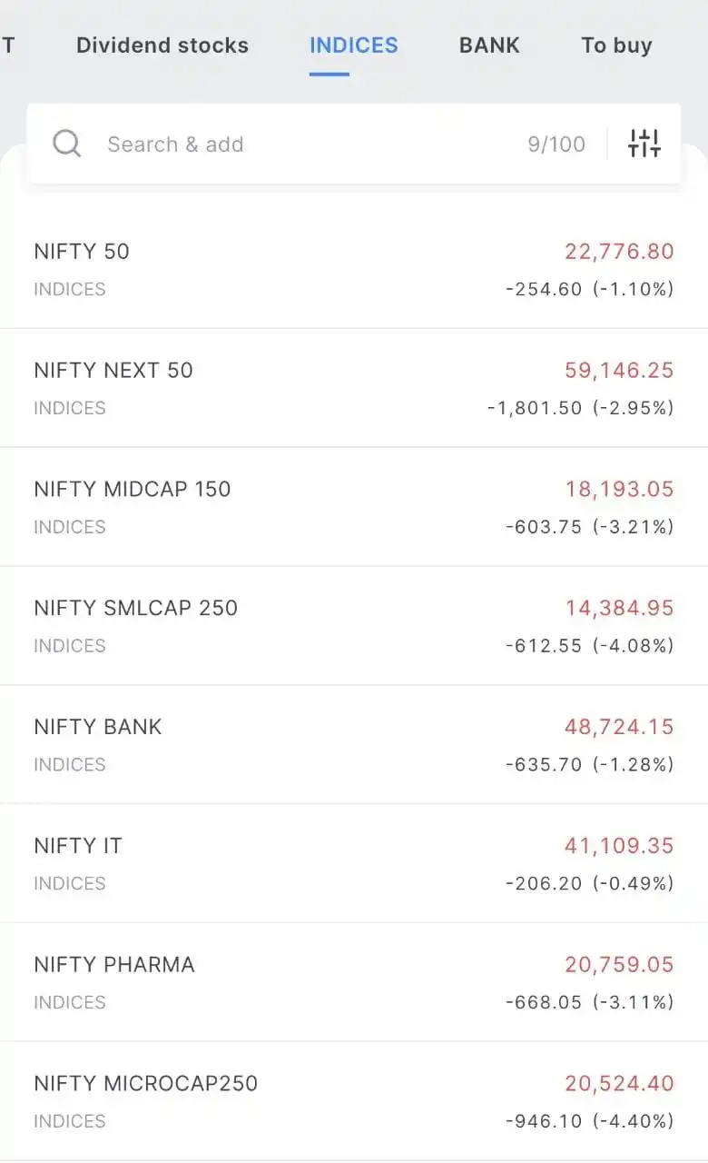Click NIFTY IT change -206.20 (-0.49%)
This screenshot has width=708, height=1163.
[589, 883]
